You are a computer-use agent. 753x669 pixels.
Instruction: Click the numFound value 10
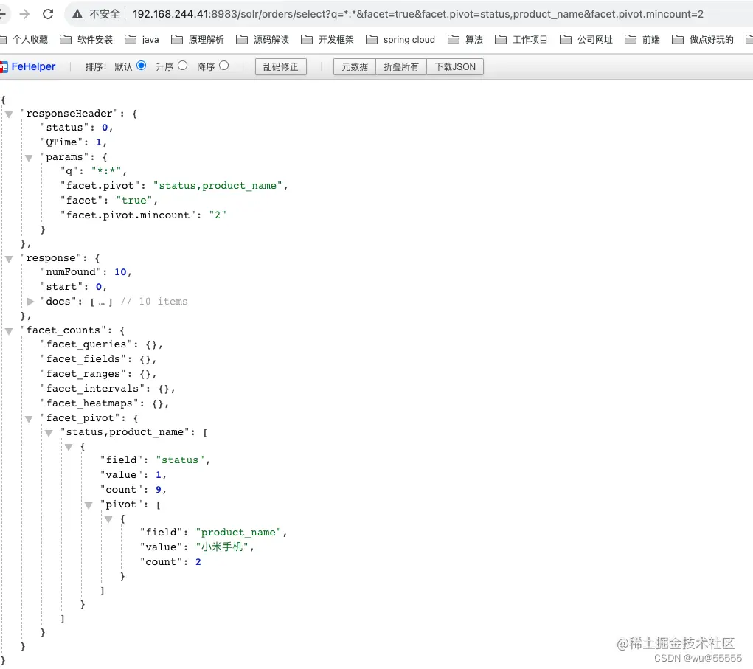[120, 272]
